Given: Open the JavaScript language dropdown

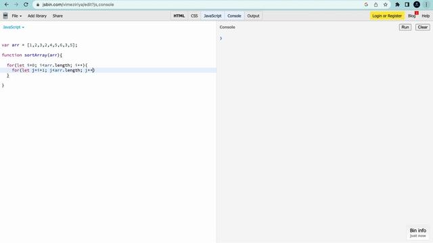Looking at the screenshot, I should (x=14, y=27).
